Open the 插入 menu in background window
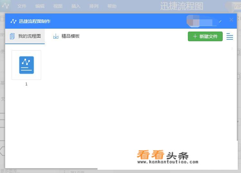 [x=76, y=6]
